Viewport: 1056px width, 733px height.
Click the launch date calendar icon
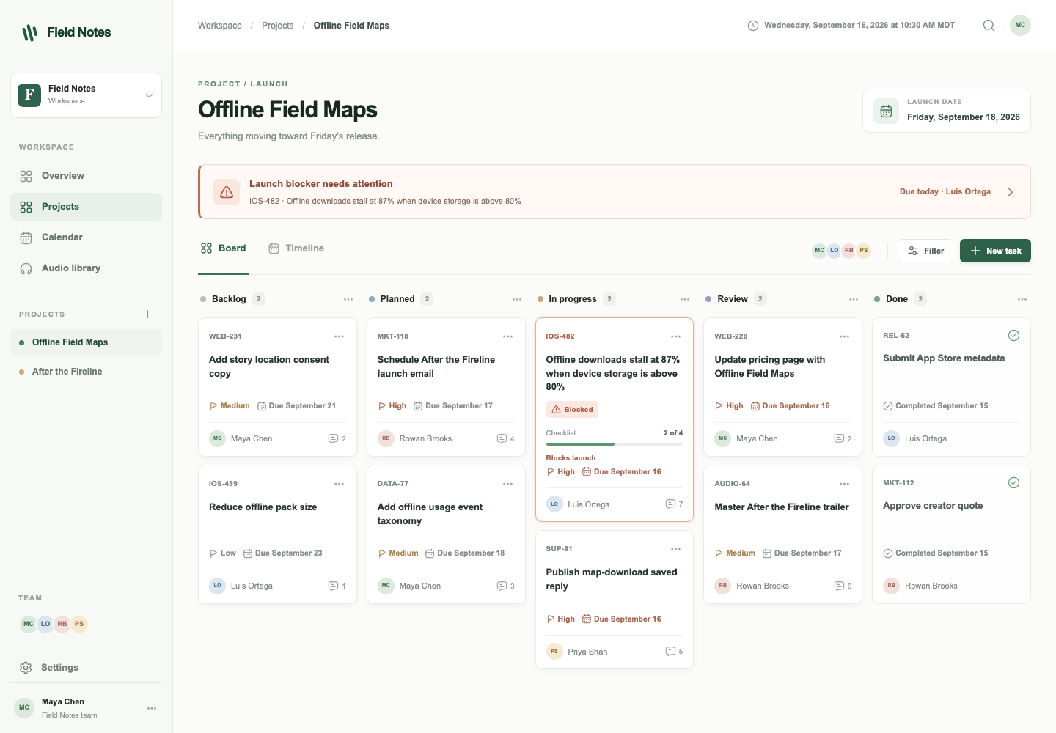(886, 111)
